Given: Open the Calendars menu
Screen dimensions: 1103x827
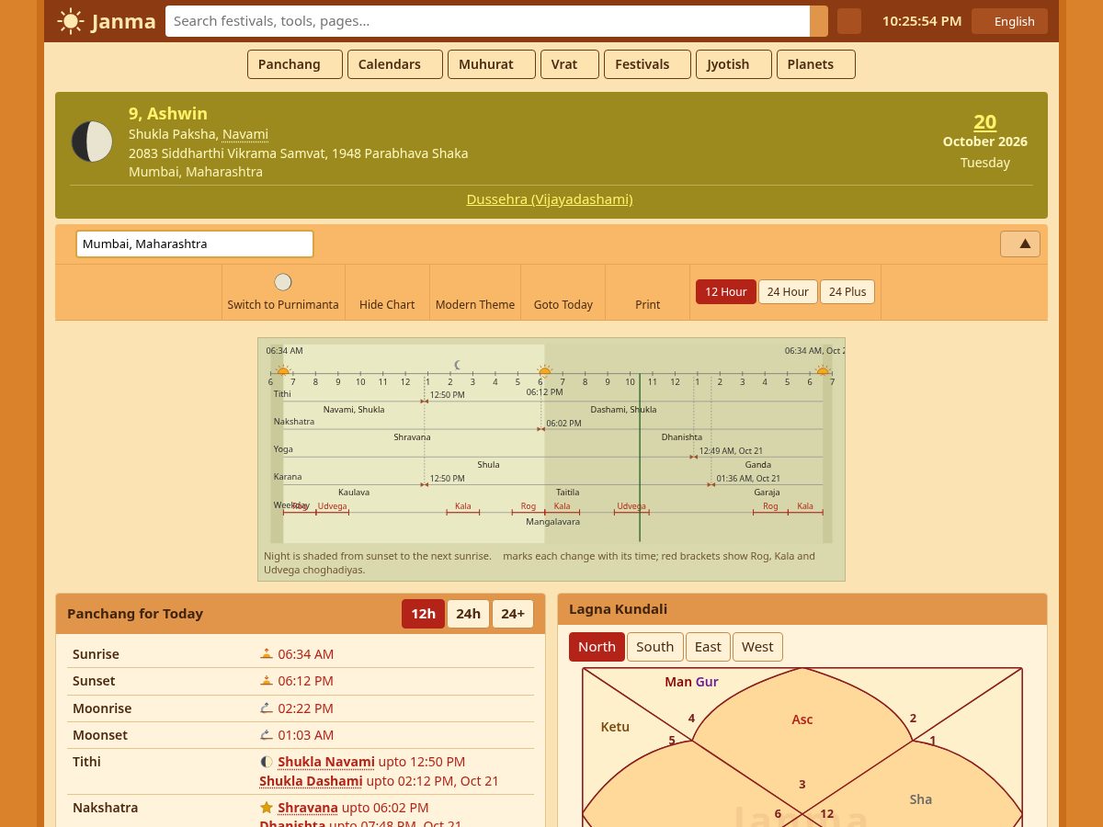Looking at the screenshot, I should [395, 64].
